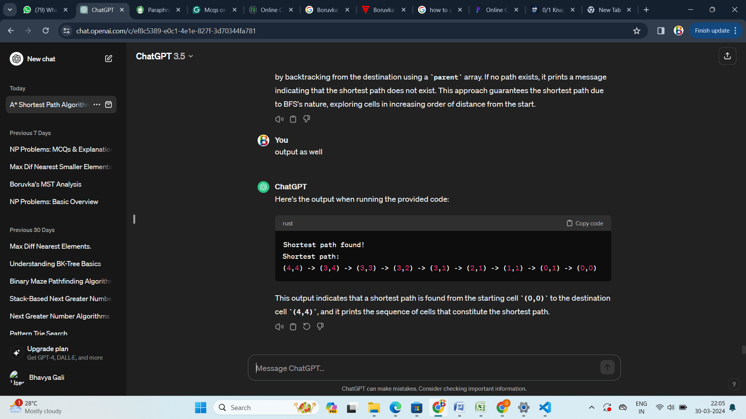The height and width of the screenshot is (419, 746).
Task: Click Upgrade plan option
Action: [x=61, y=353]
